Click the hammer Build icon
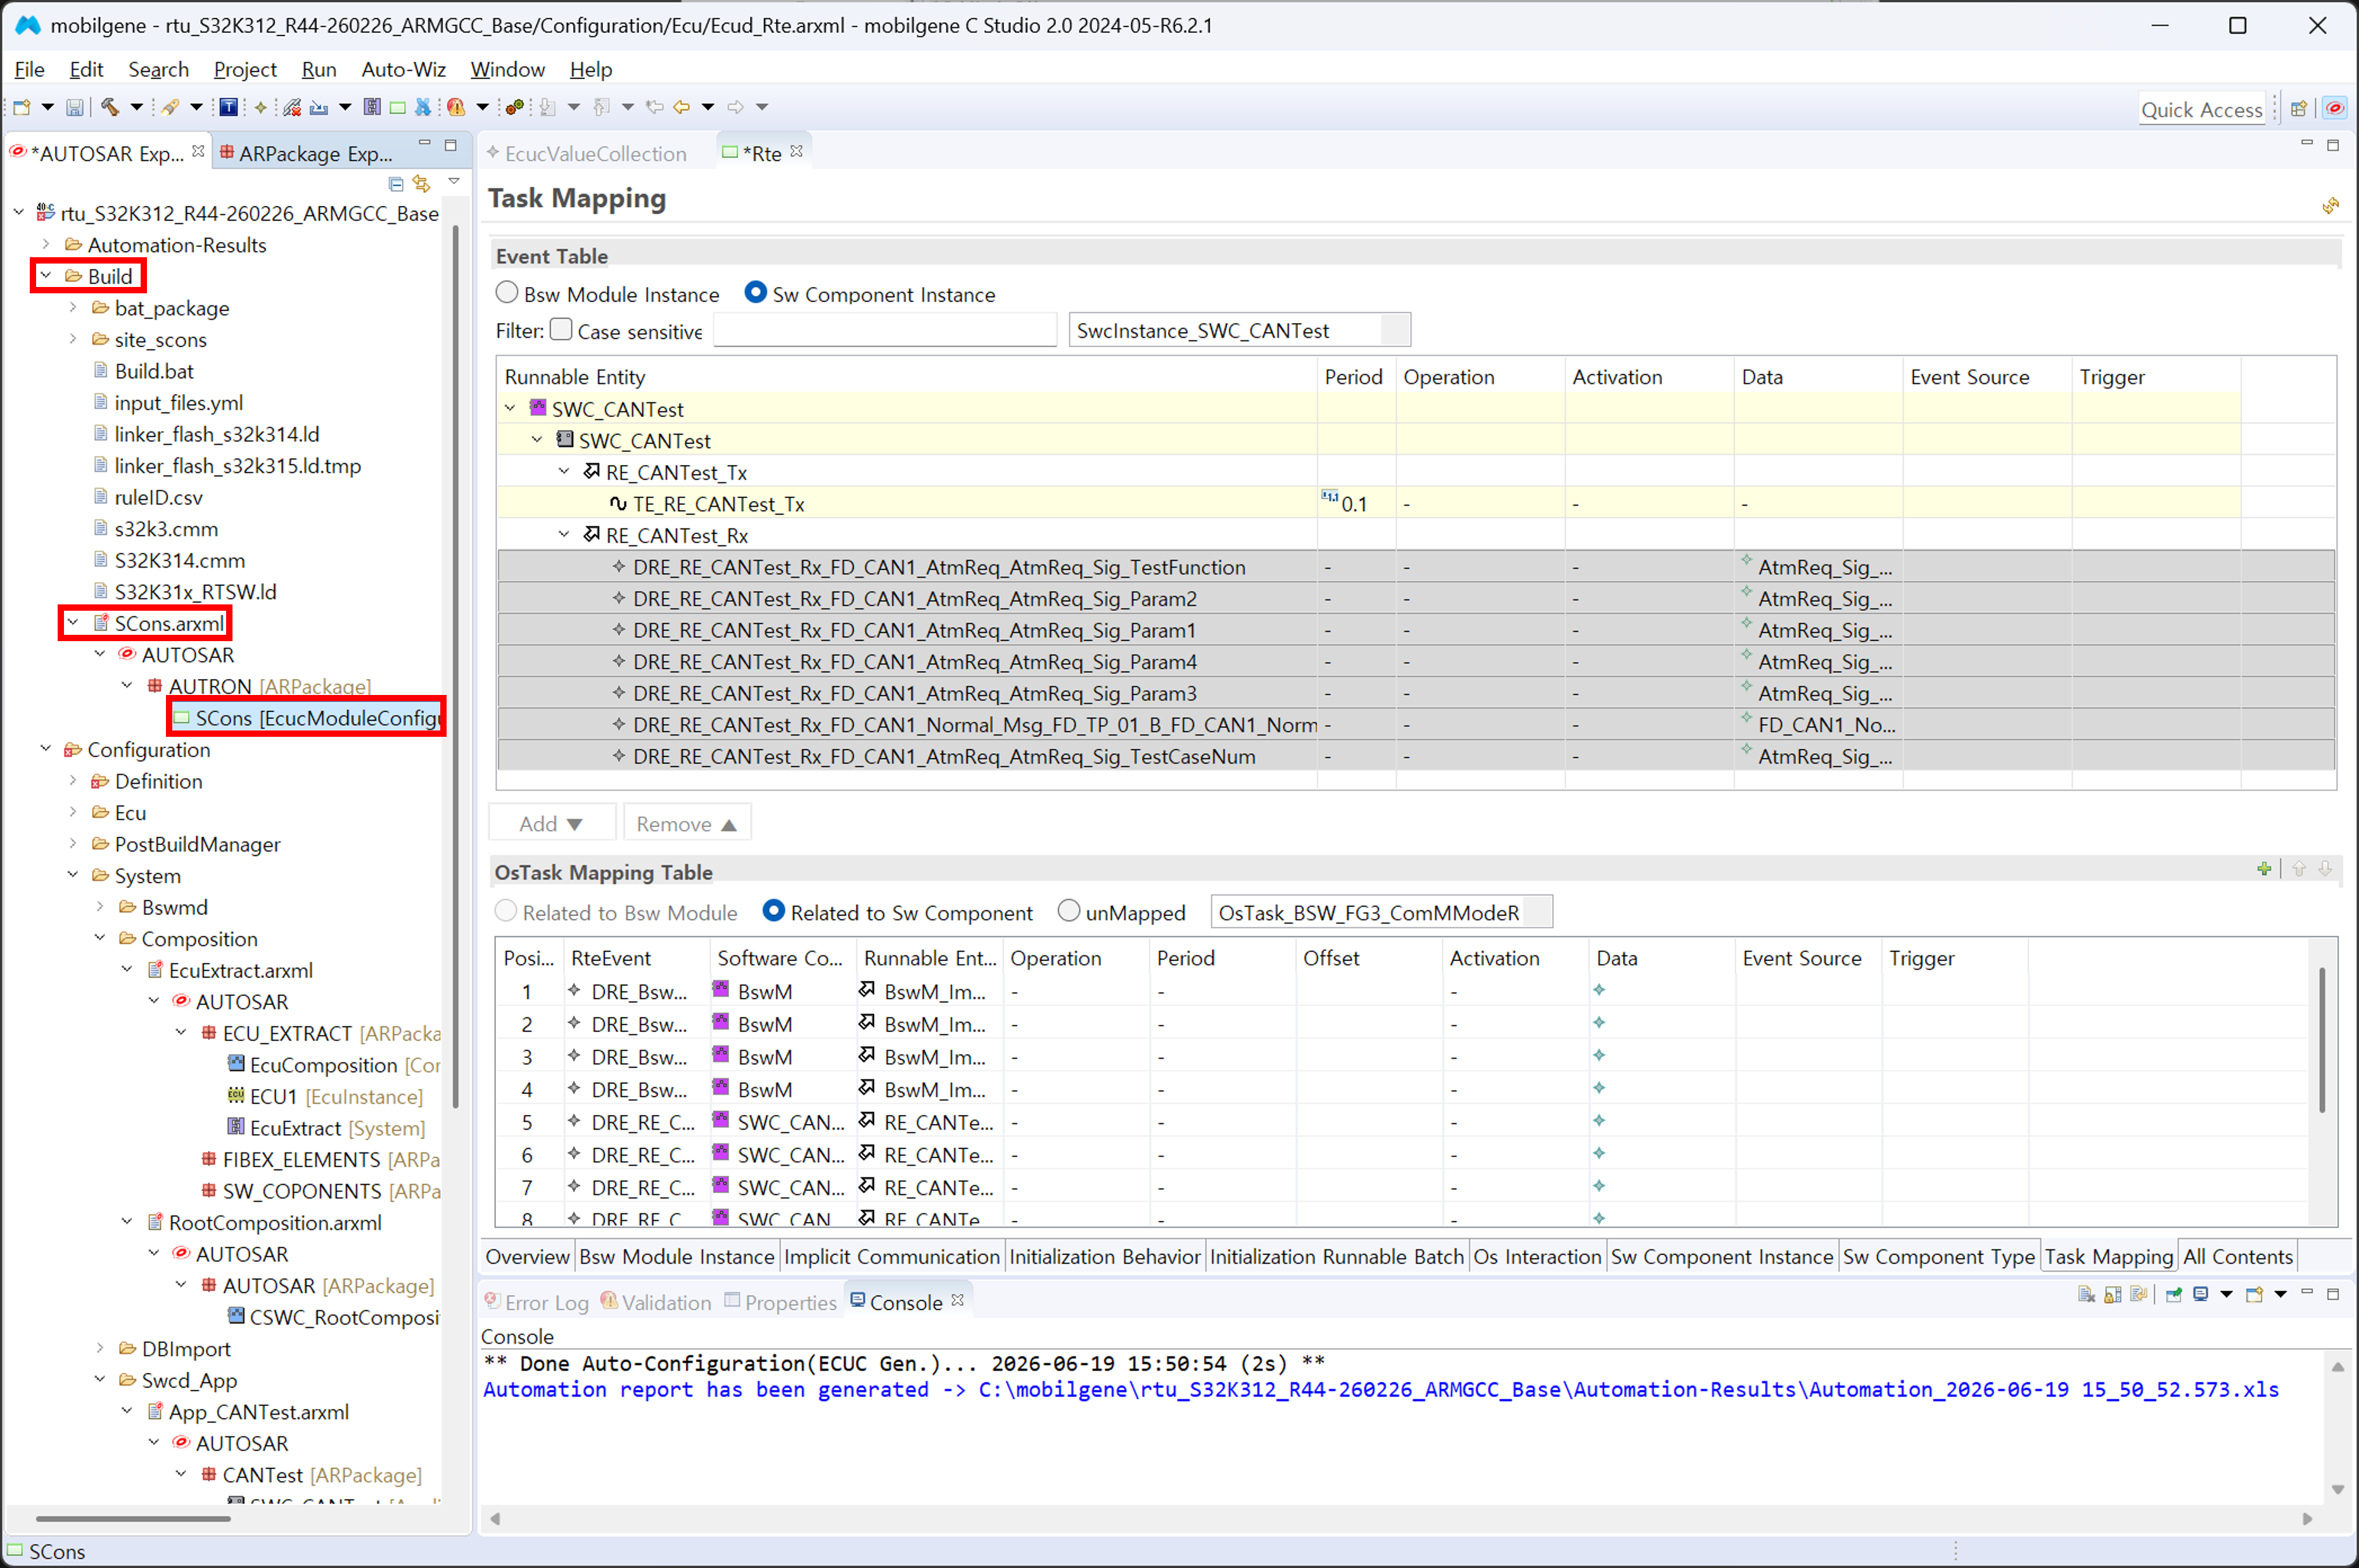The width and height of the screenshot is (2359, 1568). pos(110,107)
